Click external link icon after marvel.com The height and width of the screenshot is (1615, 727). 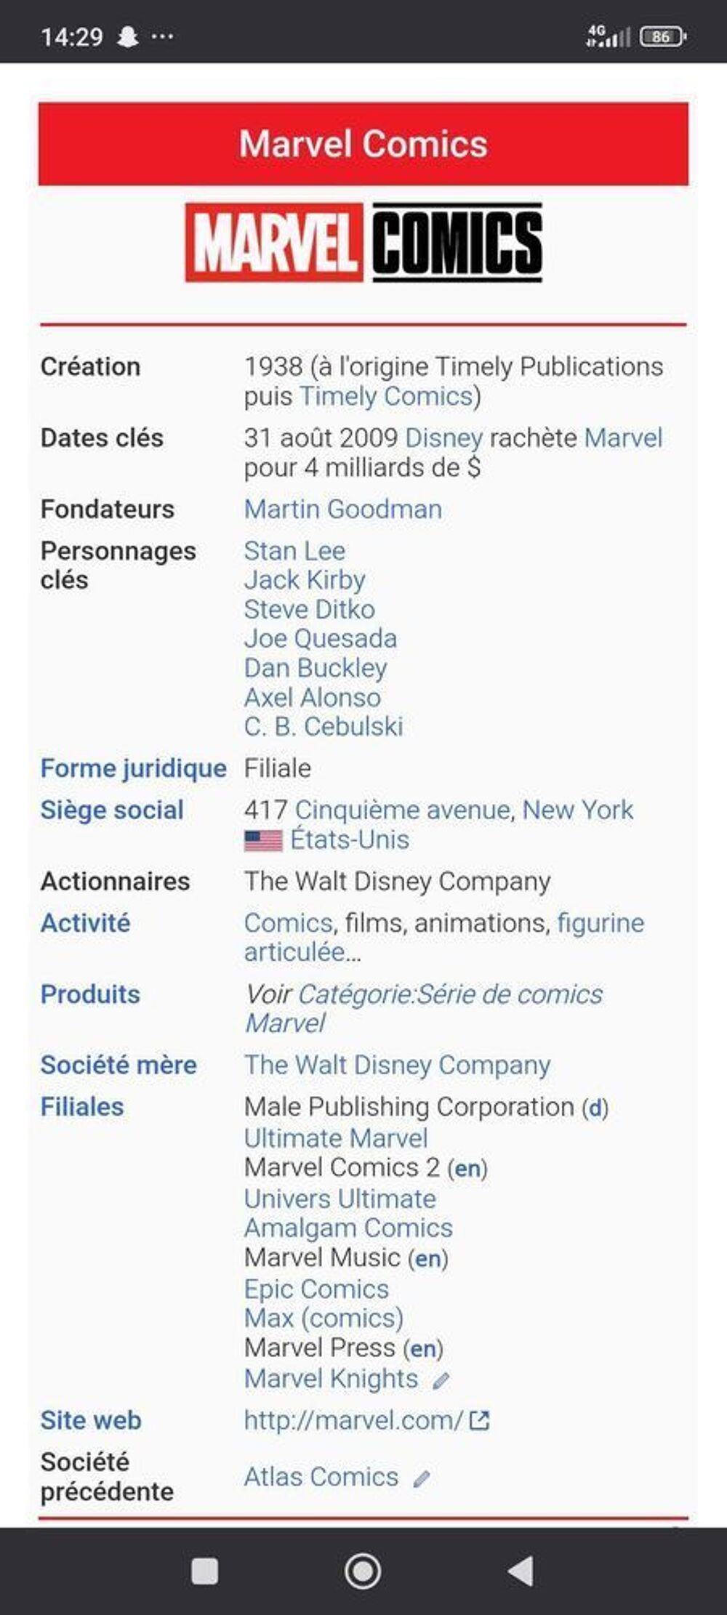[479, 1420]
